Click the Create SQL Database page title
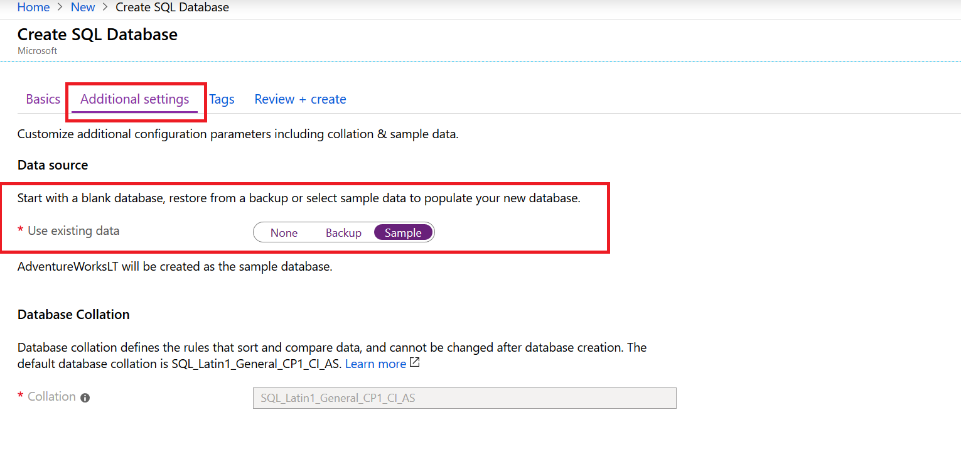The width and height of the screenshot is (961, 449). (97, 35)
